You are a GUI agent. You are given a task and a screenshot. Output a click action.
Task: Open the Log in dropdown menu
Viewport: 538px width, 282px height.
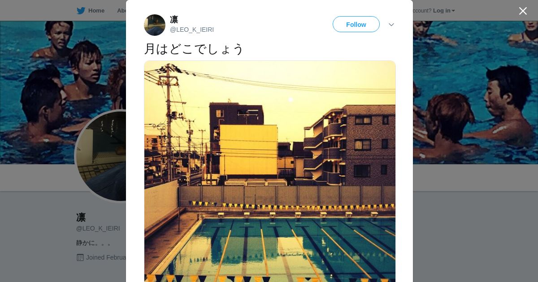444,11
